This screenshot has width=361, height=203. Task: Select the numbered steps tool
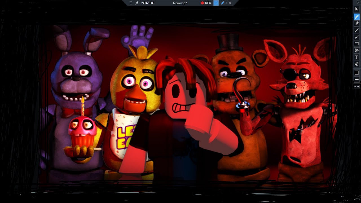click(x=356, y=50)
